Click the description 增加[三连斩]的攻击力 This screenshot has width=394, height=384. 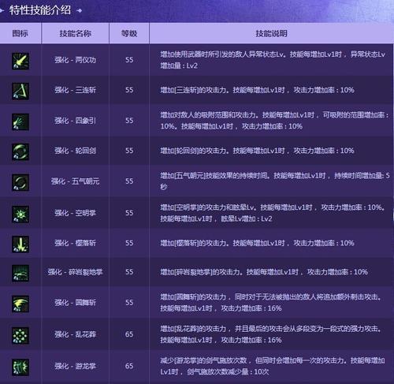(257, 90)
